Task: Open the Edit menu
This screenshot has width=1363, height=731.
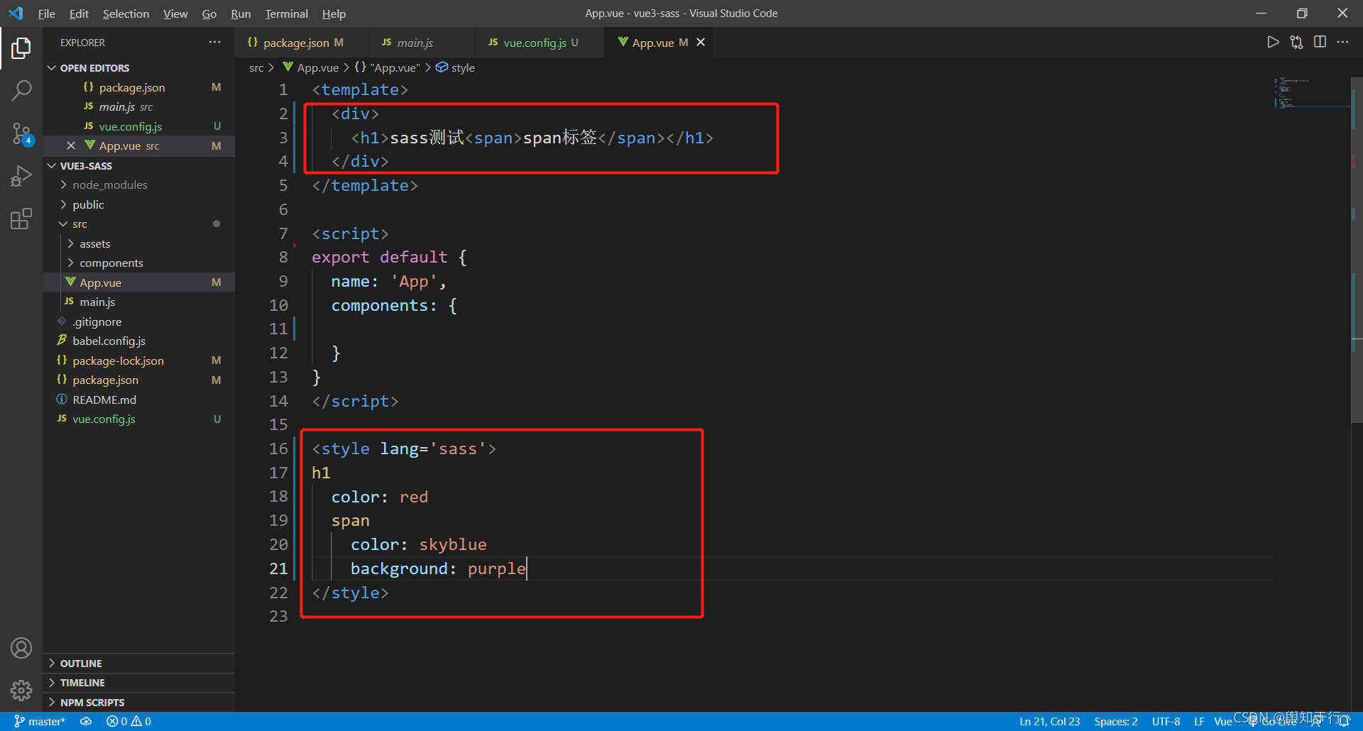Action: 79,13
